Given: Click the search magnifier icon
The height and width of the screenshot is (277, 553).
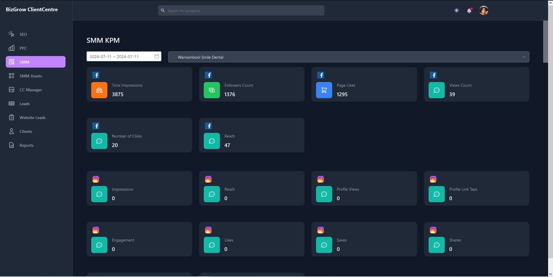Looking at the screenshot, I should 163,10.
